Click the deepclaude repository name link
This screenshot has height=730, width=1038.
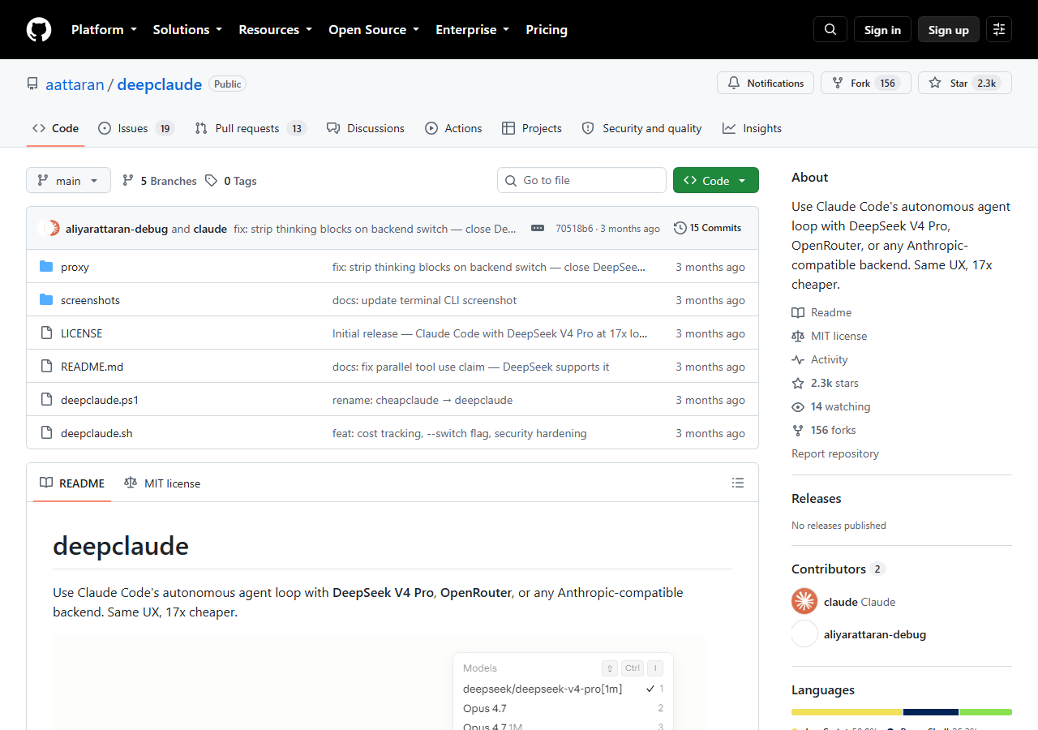pyautogui.click(x=160, y=84)
